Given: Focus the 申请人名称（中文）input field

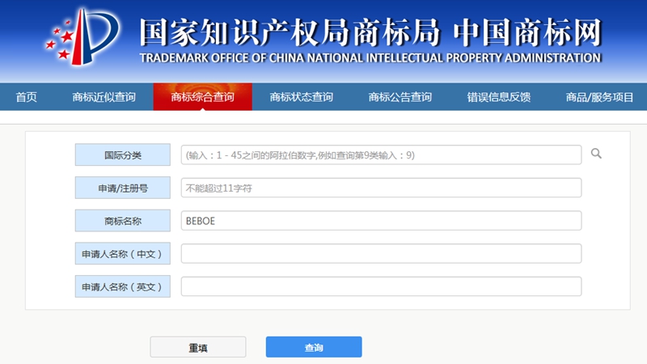Looking at the screenshot, I should click(x=381, y=253).
